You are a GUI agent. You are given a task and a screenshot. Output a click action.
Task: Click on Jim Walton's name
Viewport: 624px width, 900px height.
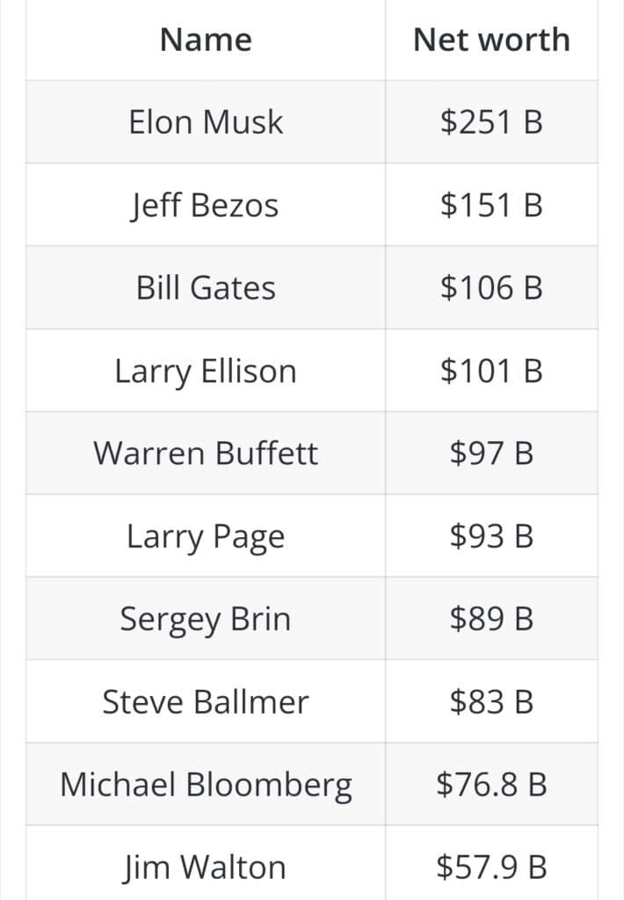[205, 867]
